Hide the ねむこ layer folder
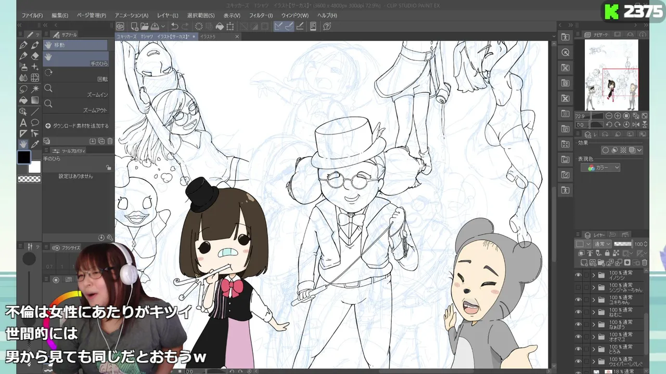The image size is (666, 374). coord(579,312)
